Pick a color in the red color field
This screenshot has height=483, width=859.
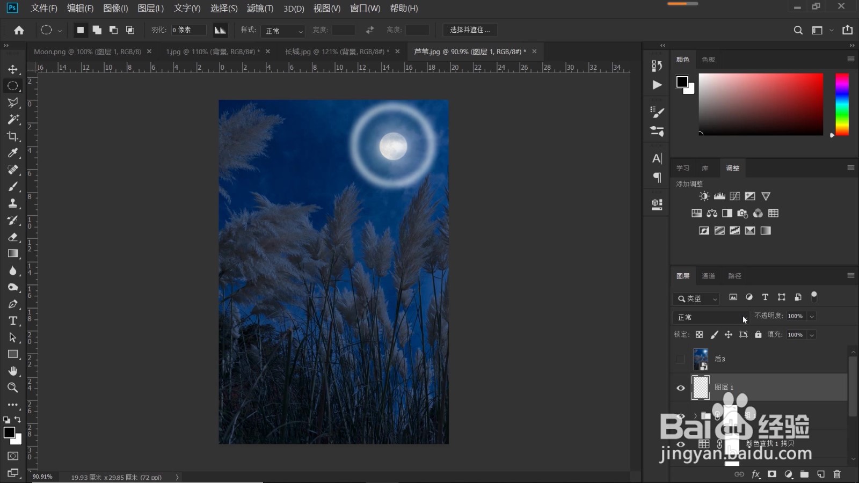tap(761, 105)
